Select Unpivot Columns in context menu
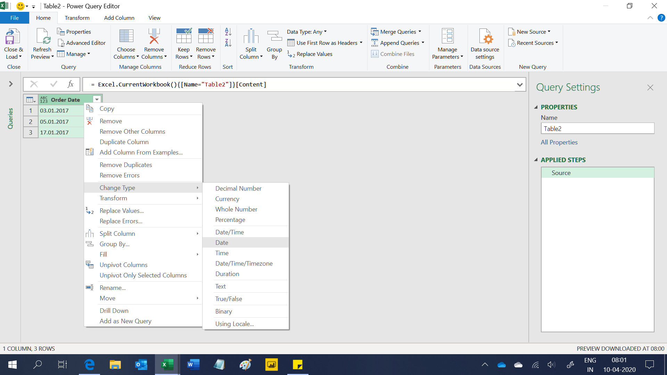Screen dimensions: 667x375 143,265
